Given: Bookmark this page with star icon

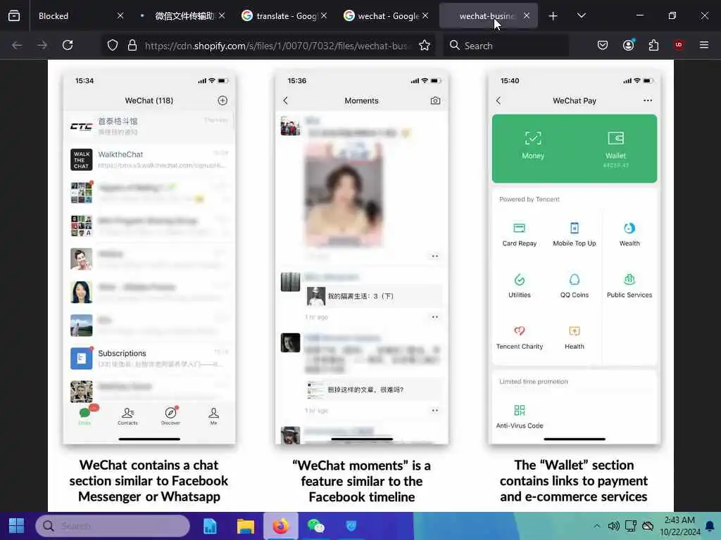Looking at the screenshot, I should [425, 45].
